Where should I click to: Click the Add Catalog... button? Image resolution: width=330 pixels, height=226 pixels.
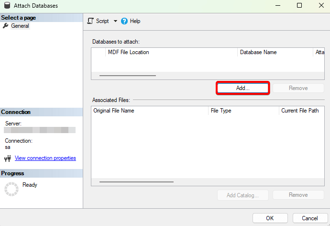point(242,195)
